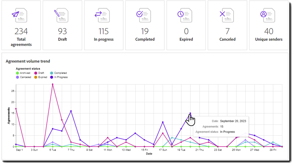Click the In Progress peak on 7 Thu
Image resolution: width=292 pixels, height=163 pixels.
click(x=71, y=111)
